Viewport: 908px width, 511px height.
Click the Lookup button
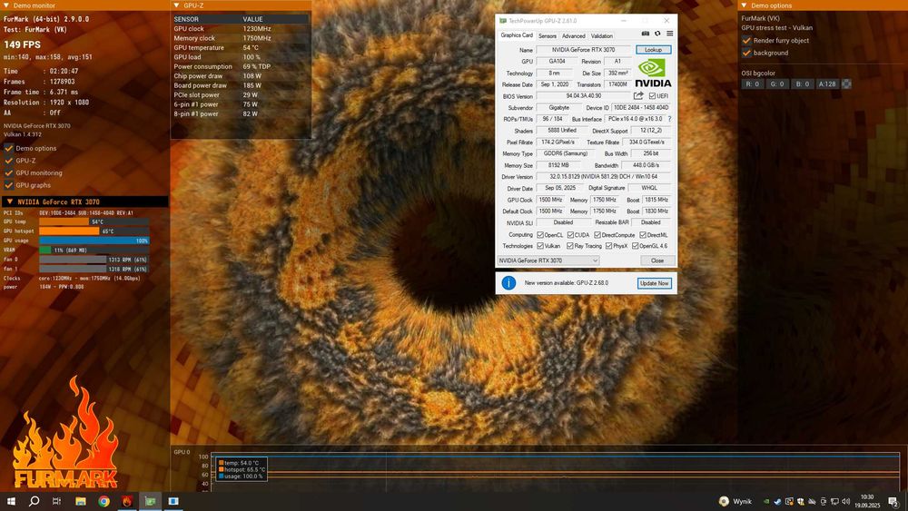(653, 50)
